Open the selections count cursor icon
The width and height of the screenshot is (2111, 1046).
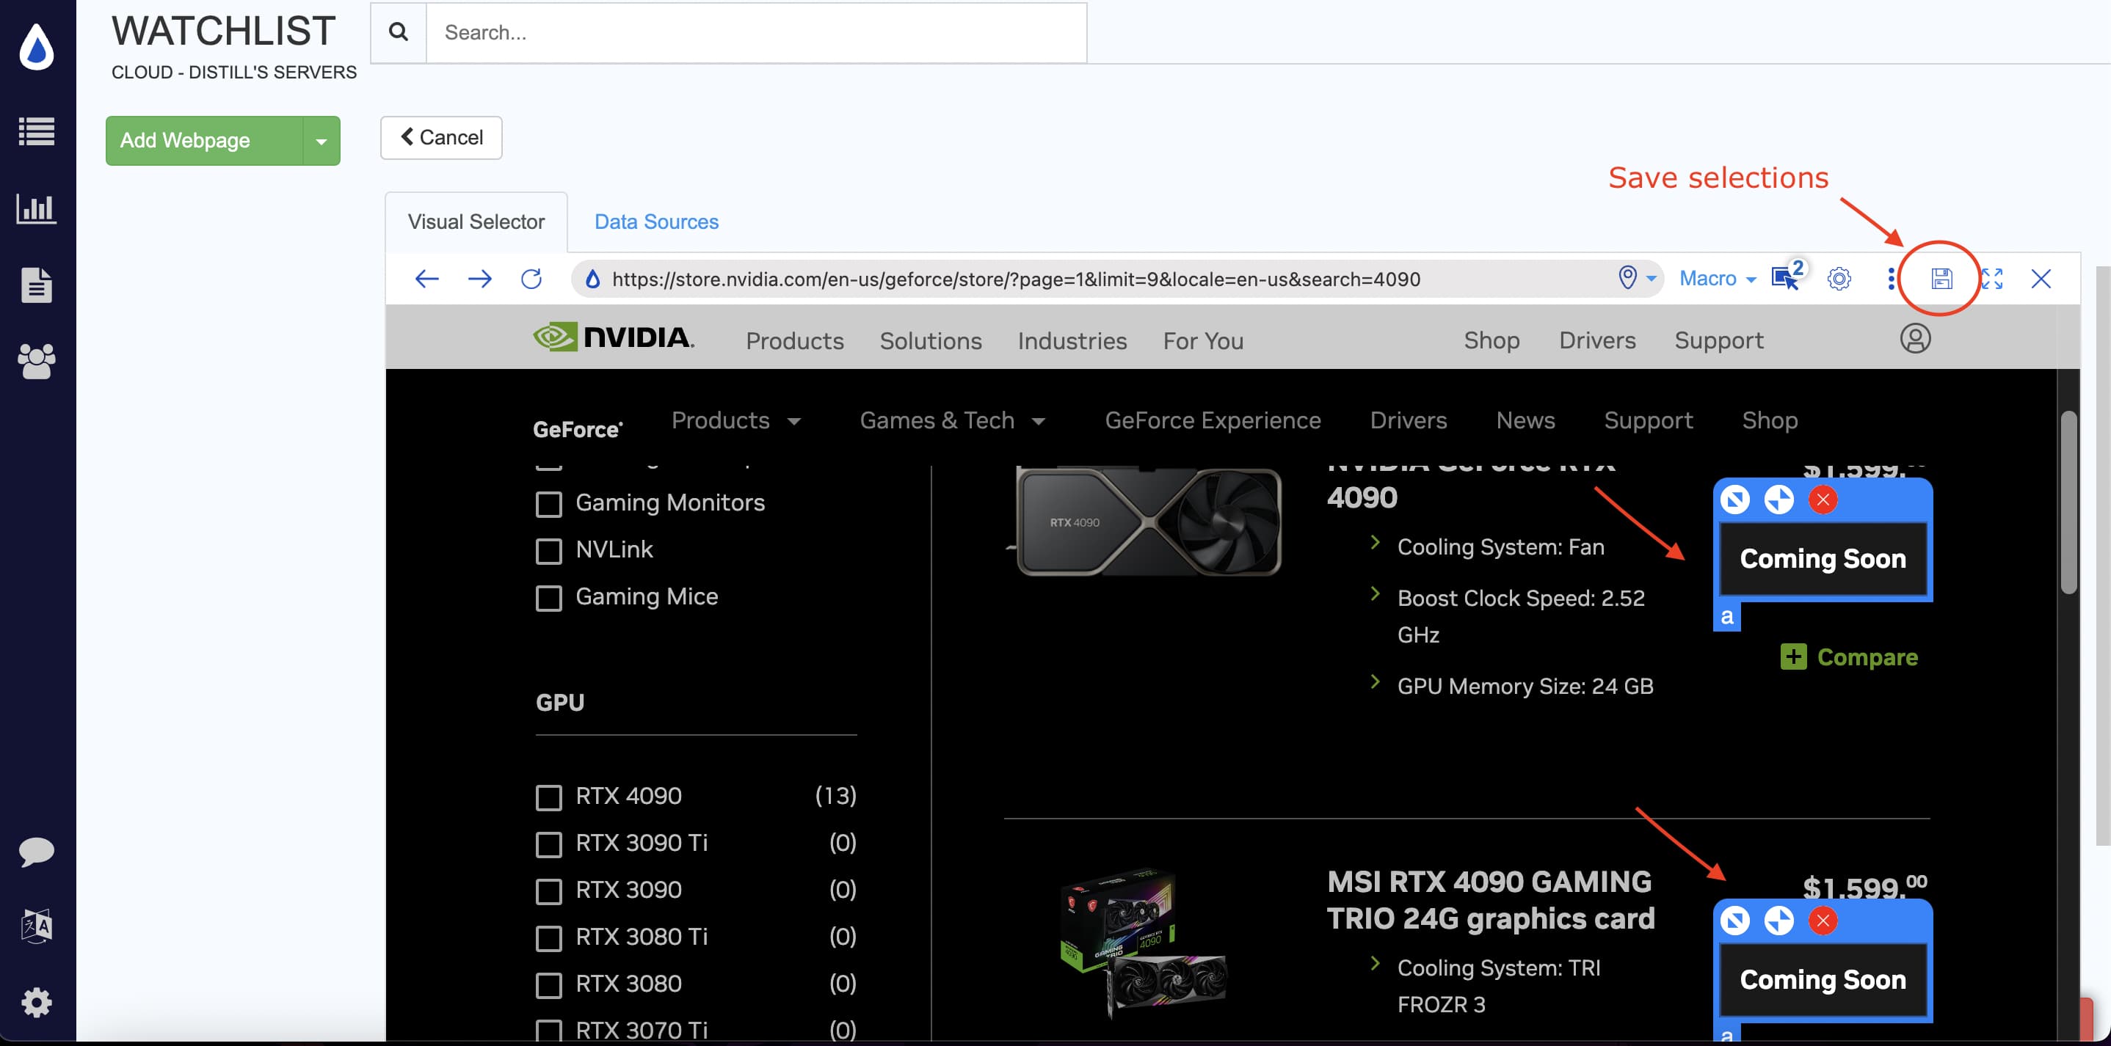[x=1787, y=278]
